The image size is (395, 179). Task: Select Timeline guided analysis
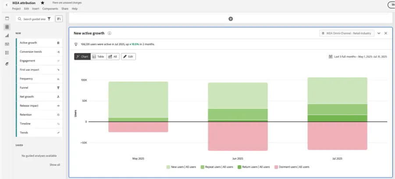click(x=39, y=124)
